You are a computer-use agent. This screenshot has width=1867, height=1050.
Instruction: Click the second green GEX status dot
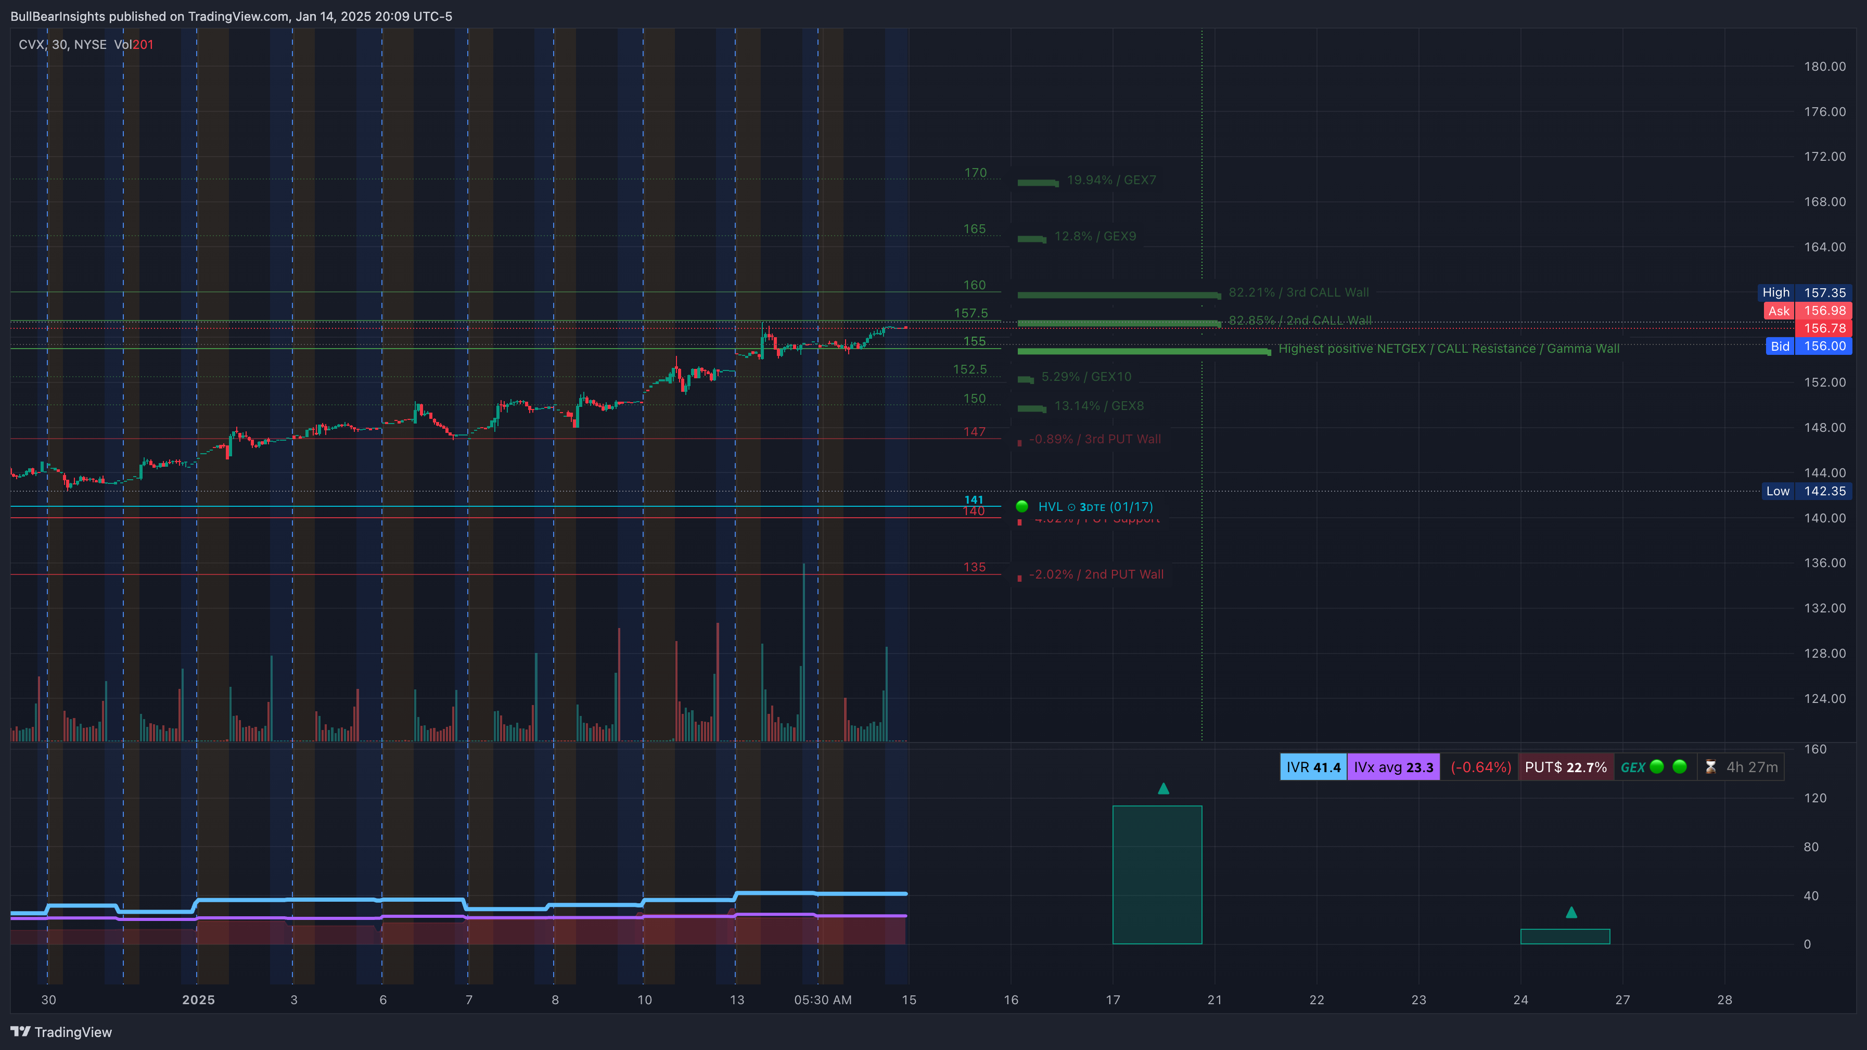[1680, 766]
